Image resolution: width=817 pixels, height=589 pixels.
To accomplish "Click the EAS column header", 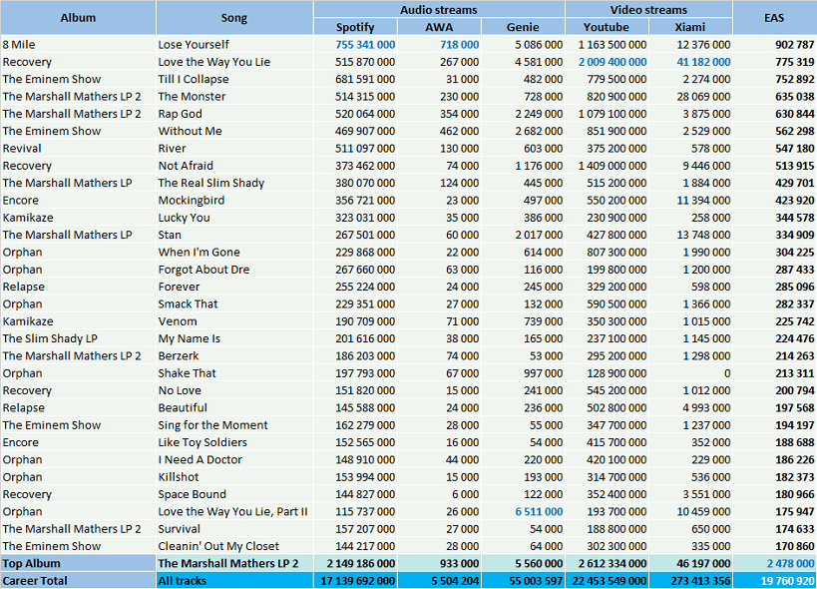I will pyautogui.click(x=774, y=18).
